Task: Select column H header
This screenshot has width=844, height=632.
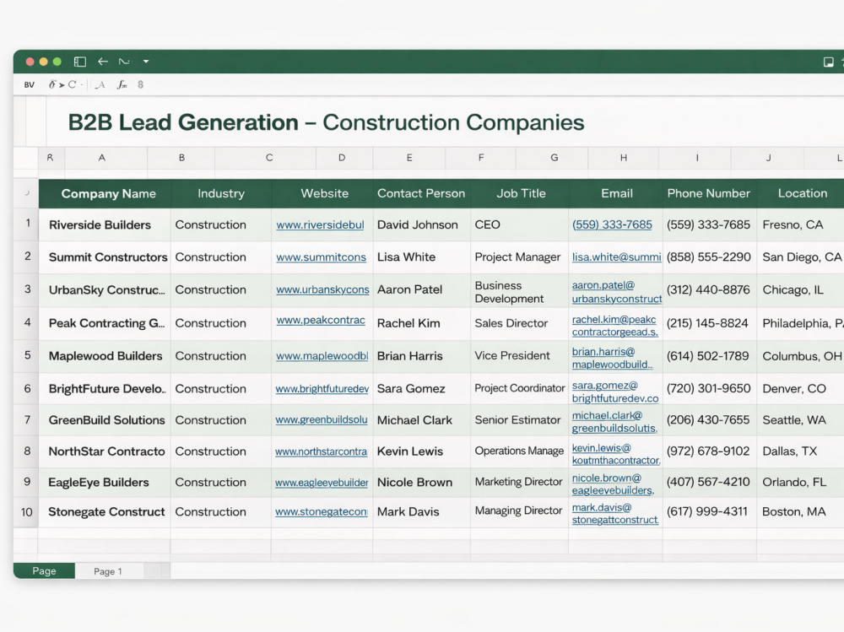Action: point(624,158)
